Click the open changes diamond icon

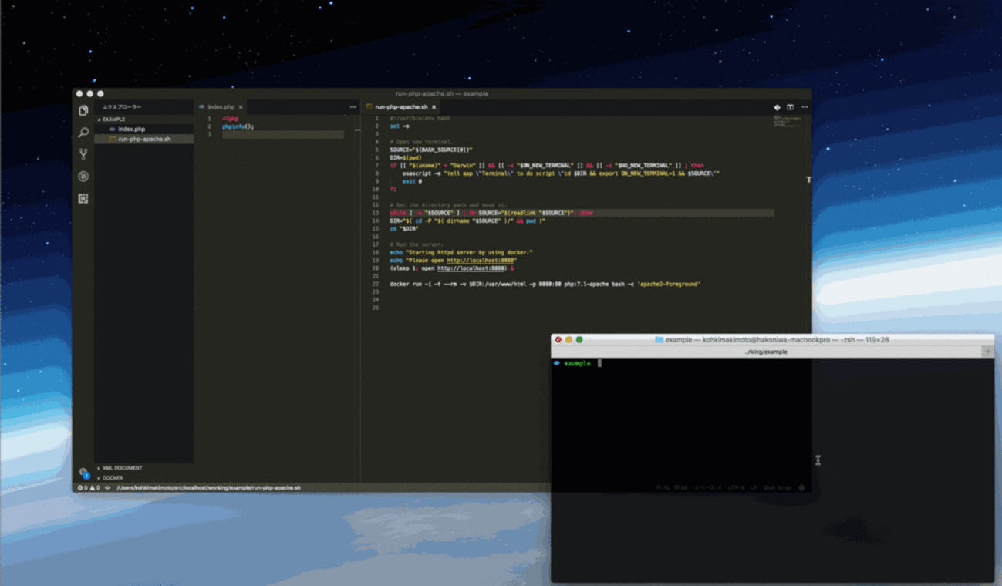777,107
